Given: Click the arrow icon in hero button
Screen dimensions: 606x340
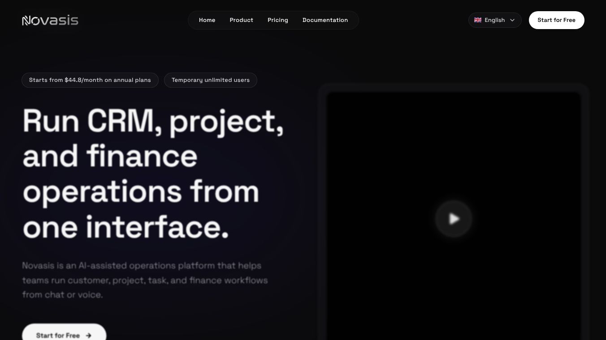Looking at the screenshot, I should coord(88,336).
